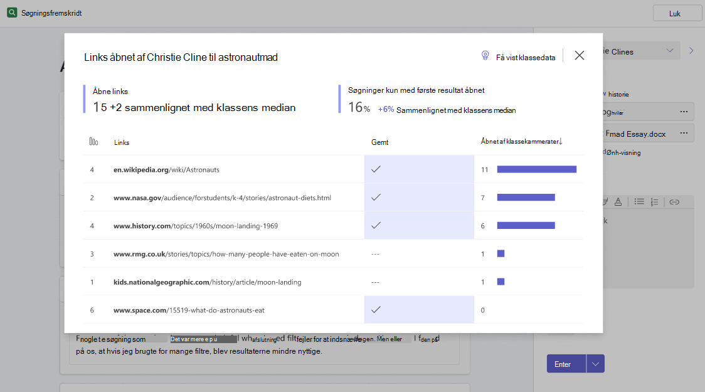Open the Enter button dropdown arrow
Viewport: 705px width, 392px height.
pyautogui.click(x=596, y=364)
